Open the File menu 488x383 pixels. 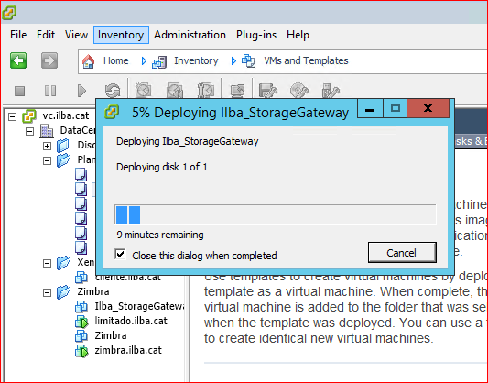tap(18, 35)
